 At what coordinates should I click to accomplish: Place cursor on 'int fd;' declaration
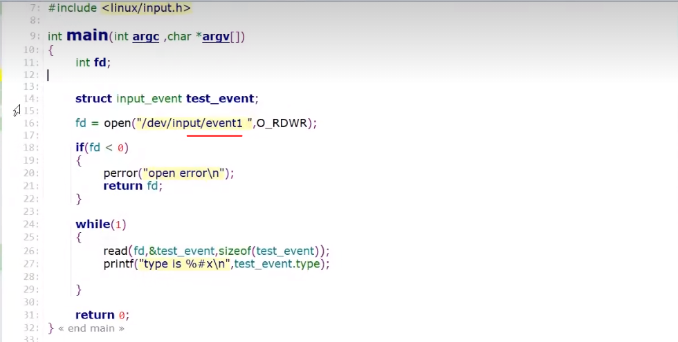pos(93,62)
